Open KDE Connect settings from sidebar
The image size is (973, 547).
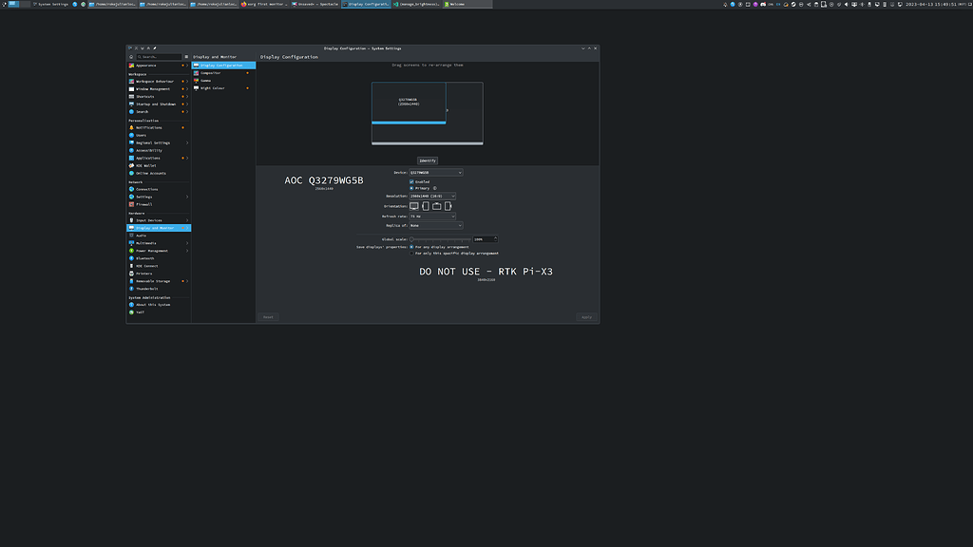pos(132,266)
